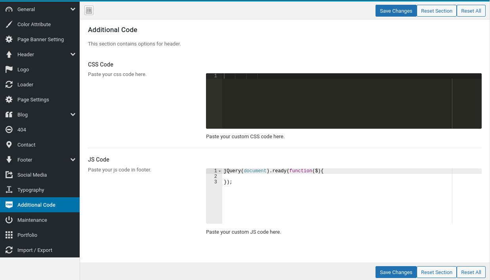The height and width of the screenshot is (280, 490).
Task: Click the bottom Save Changes button
Action: tap(396, 272)
